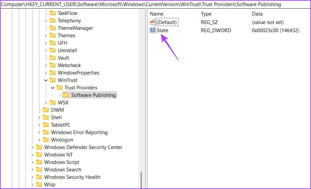Expand the Webcheck key
311x189 pixels.
coord(46,65)
